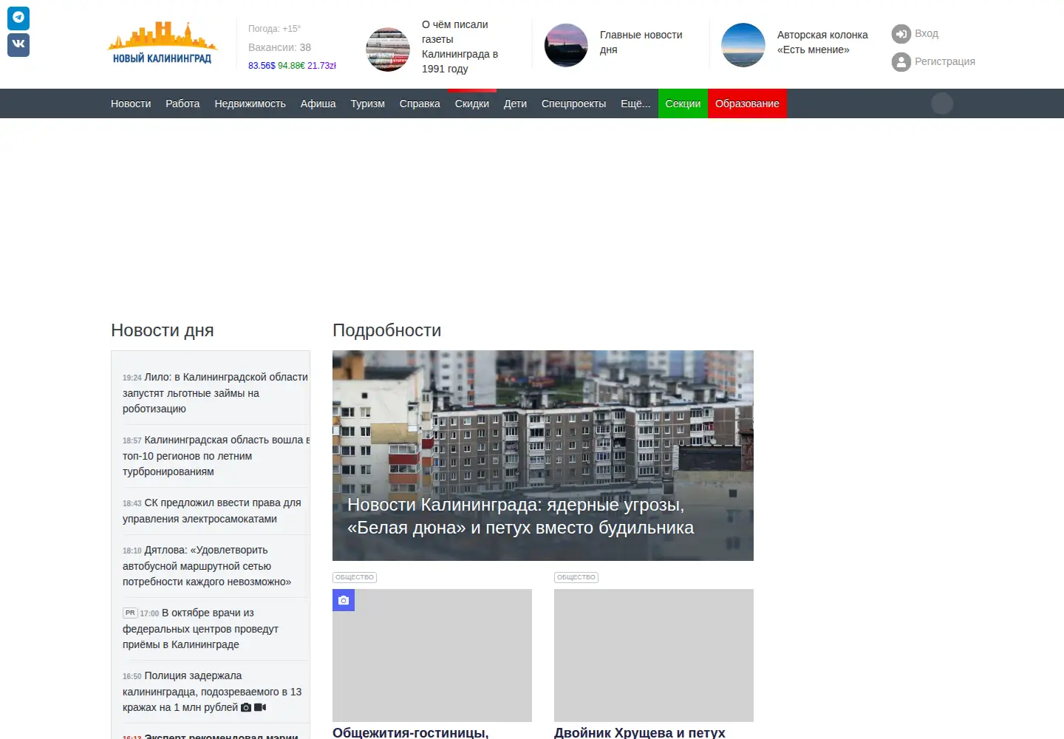
Task: Click the Погода: +15° link
Action: coord(274,29)
